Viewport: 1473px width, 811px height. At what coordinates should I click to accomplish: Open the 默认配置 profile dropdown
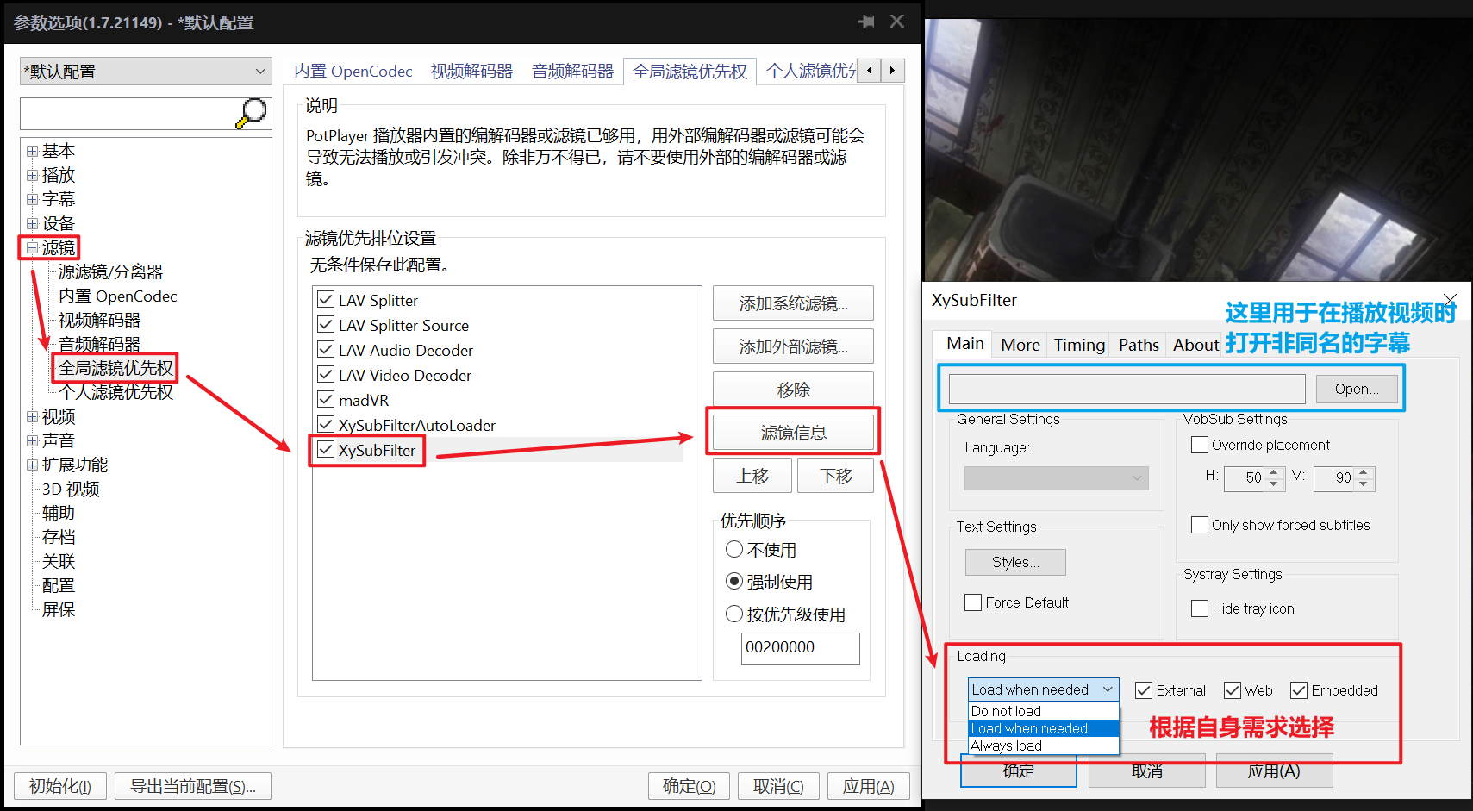pos(146,72)
